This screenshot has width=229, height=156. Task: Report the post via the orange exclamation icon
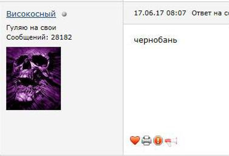click(x=158, y=140)
